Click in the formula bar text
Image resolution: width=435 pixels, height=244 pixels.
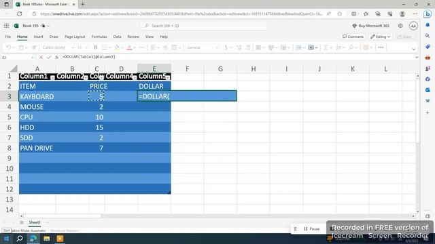coord(89,57)
